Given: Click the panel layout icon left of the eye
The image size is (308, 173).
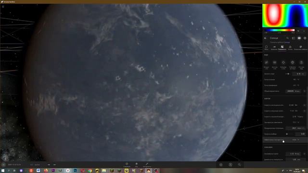Looking at the screenshot, I should [293, 38].
